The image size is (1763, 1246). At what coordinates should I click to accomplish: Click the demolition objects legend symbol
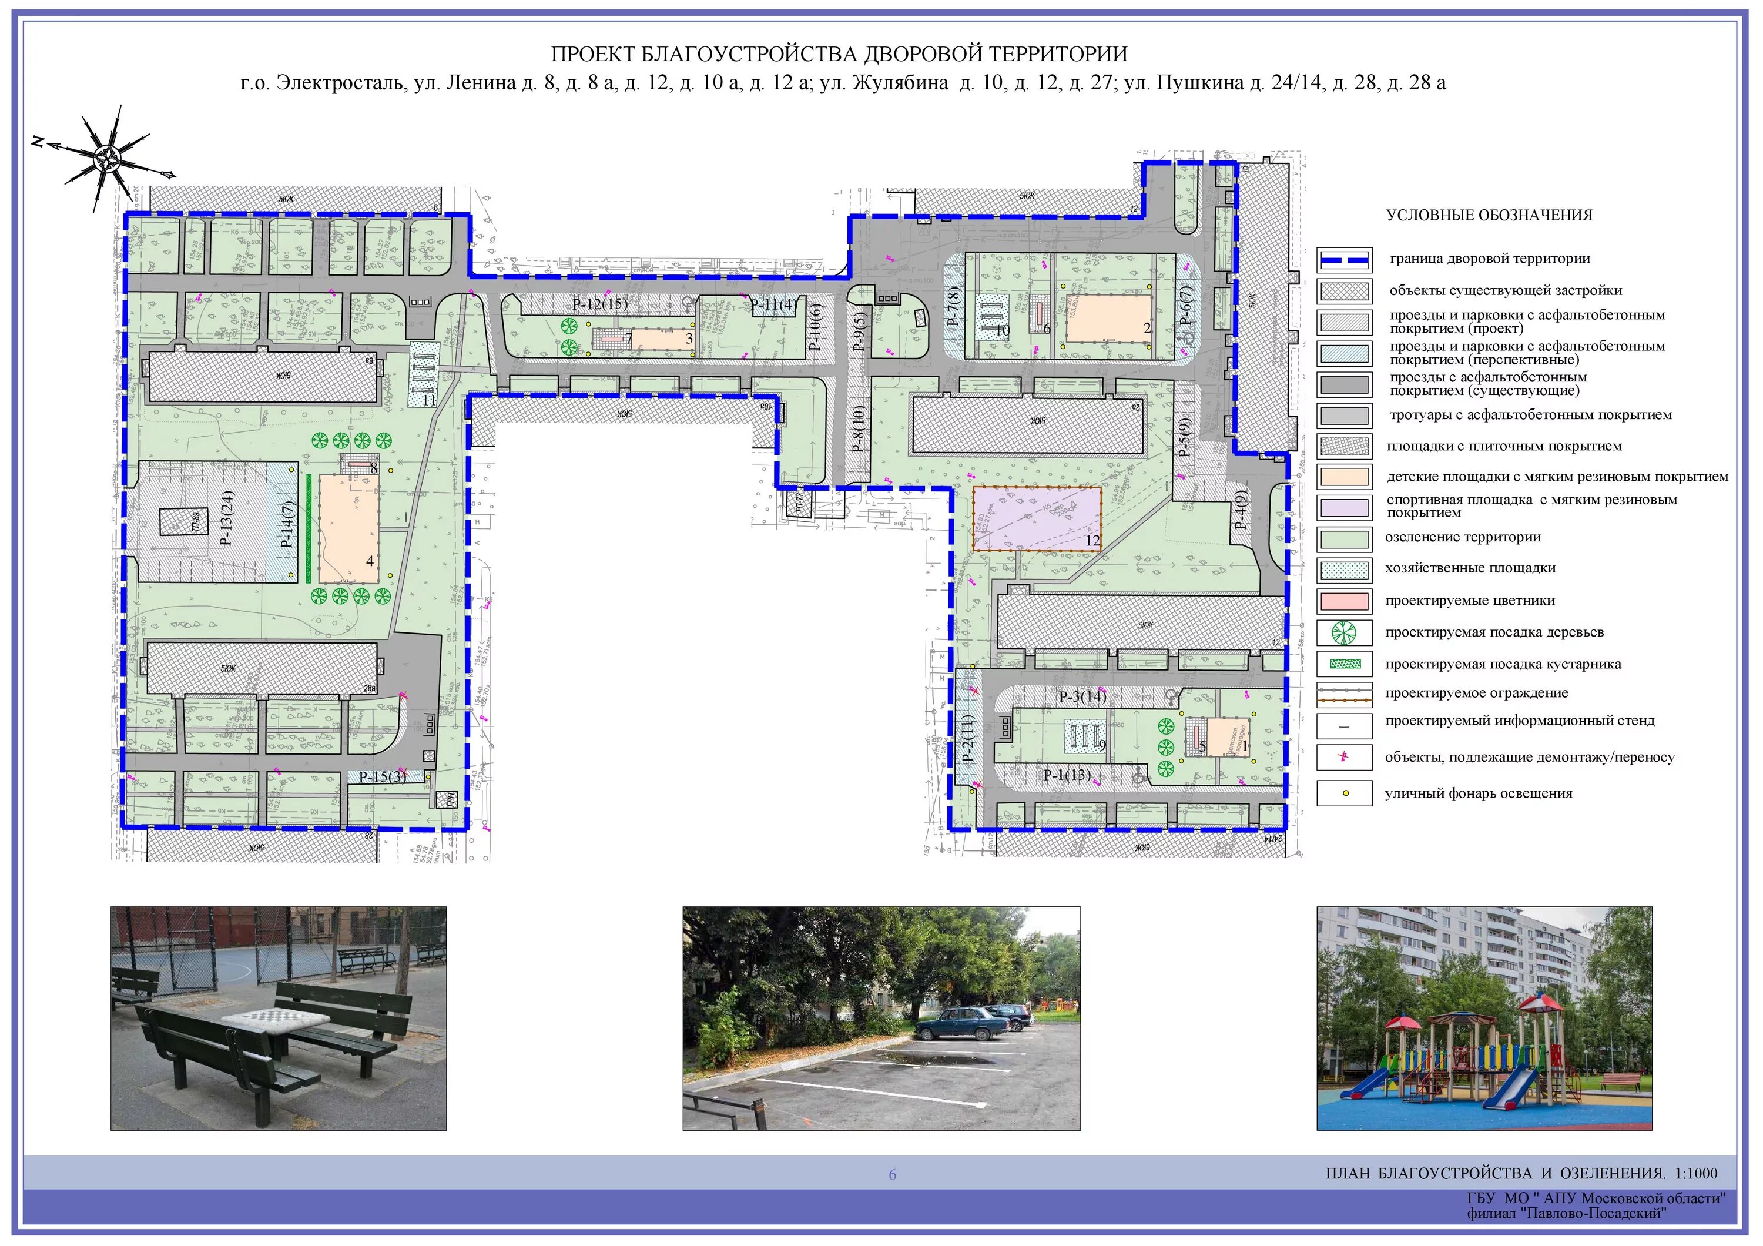[x=1344, y=758]
